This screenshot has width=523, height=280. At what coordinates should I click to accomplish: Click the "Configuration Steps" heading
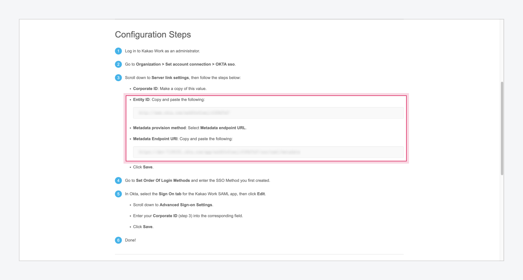[153, 35]
